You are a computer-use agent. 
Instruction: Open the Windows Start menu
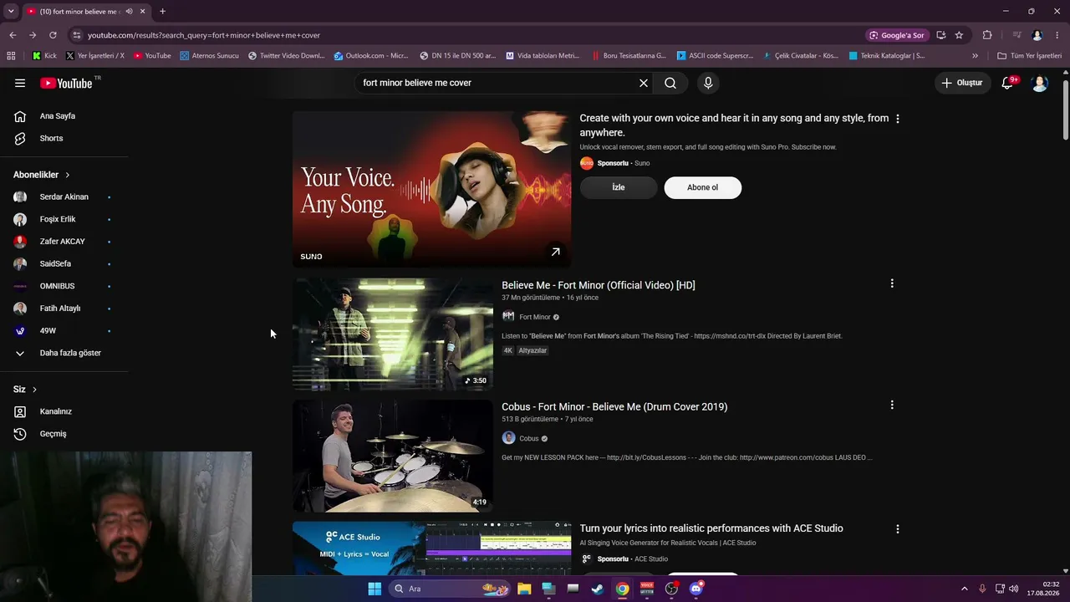(374, 589)
